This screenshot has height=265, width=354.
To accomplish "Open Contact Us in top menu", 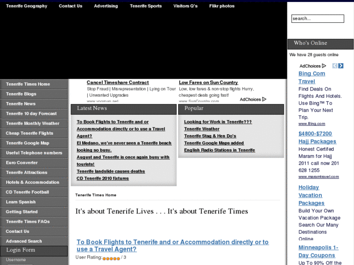I will coord(71,6).
